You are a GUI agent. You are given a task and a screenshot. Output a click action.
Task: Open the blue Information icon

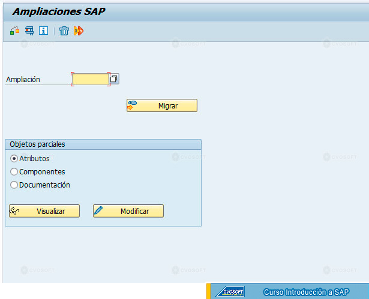44,31
